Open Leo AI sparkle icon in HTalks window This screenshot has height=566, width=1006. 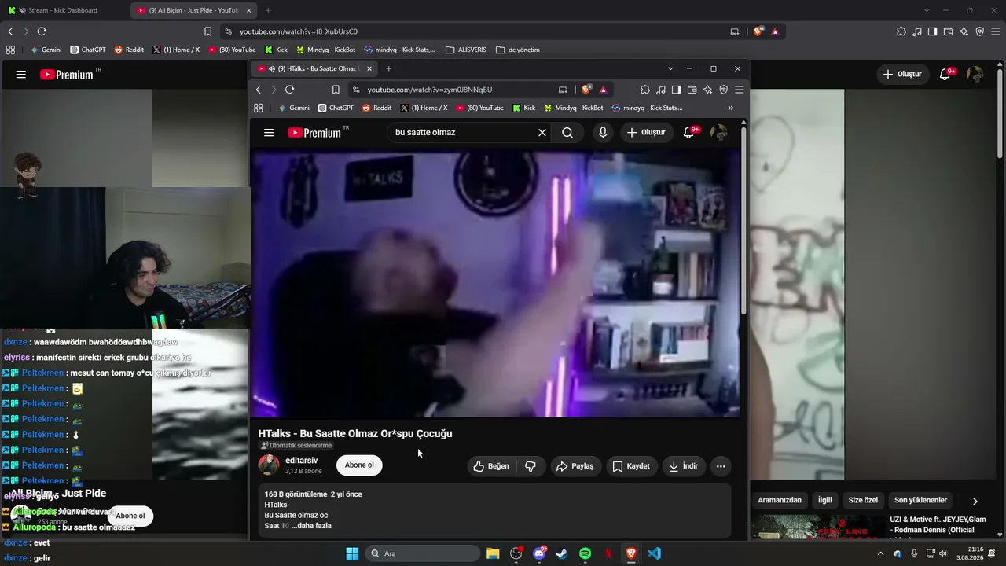tap(708, 90)
